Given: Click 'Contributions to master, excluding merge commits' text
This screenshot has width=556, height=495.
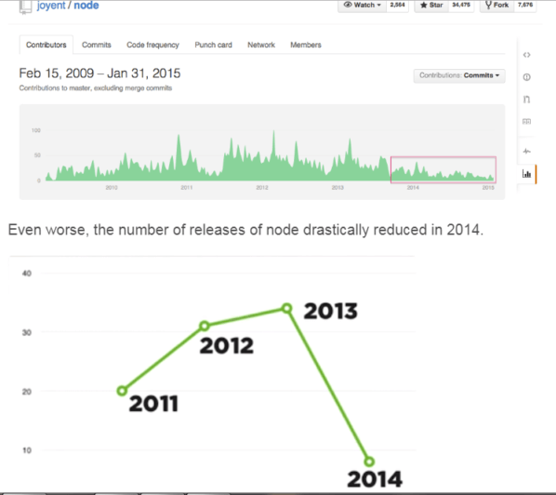Looking at the screenshot, I should pos(96,88).
